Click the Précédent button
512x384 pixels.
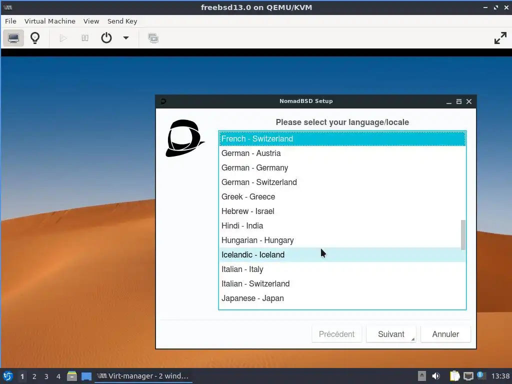click(x=336, y=334)
